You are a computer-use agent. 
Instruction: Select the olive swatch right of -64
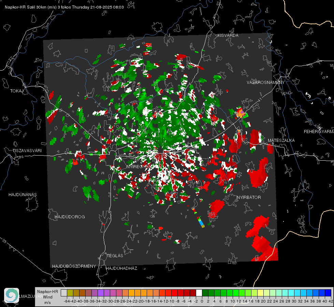pos(70,293)
